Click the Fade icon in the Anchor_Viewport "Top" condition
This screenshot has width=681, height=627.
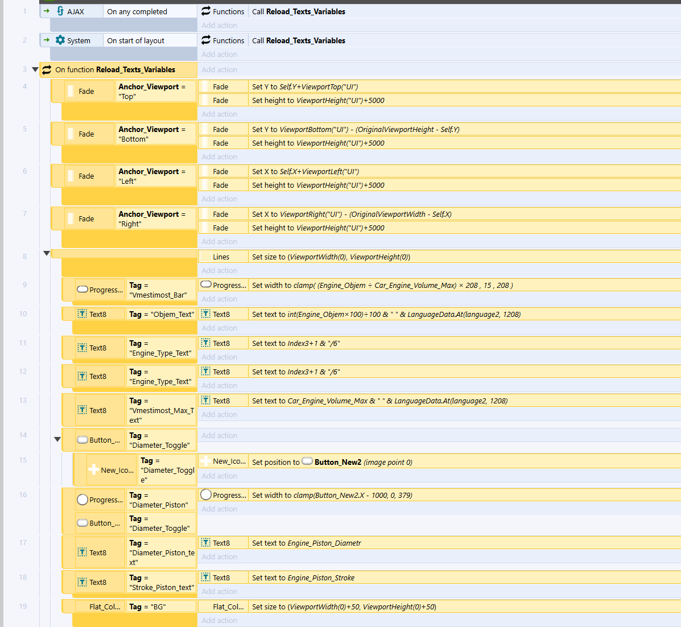pyautogui.click(x=71, y=91)
